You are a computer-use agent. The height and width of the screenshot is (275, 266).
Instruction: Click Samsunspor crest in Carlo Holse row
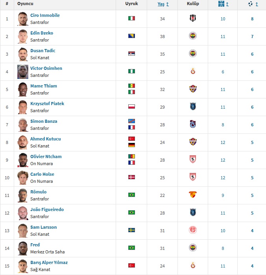[193, 177]
